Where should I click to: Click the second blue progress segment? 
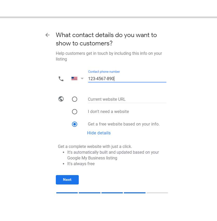(89, 193)
